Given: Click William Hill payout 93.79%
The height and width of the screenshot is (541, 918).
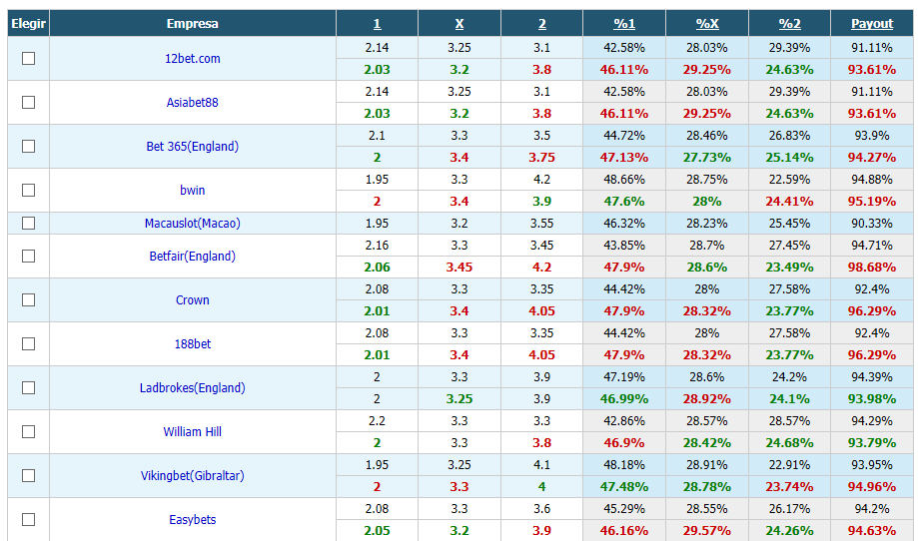Looking at the screenshot, I should pos(872,443).
